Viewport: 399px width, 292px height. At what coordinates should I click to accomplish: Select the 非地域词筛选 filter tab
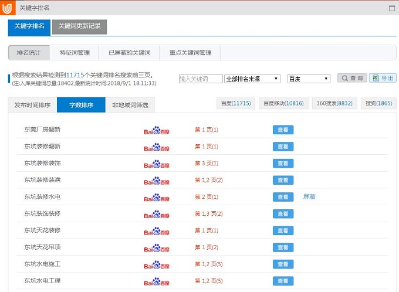click(130, 105)
